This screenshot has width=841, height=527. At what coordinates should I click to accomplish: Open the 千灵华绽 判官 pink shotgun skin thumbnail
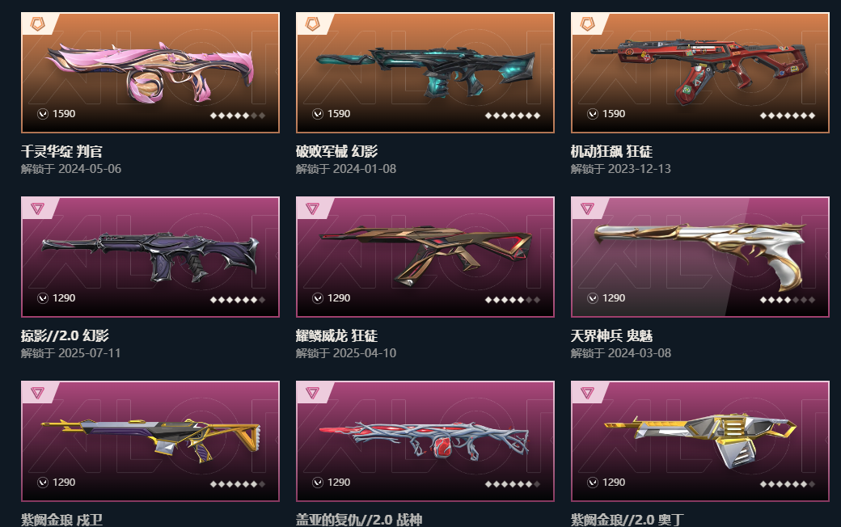tap(150, 73)
